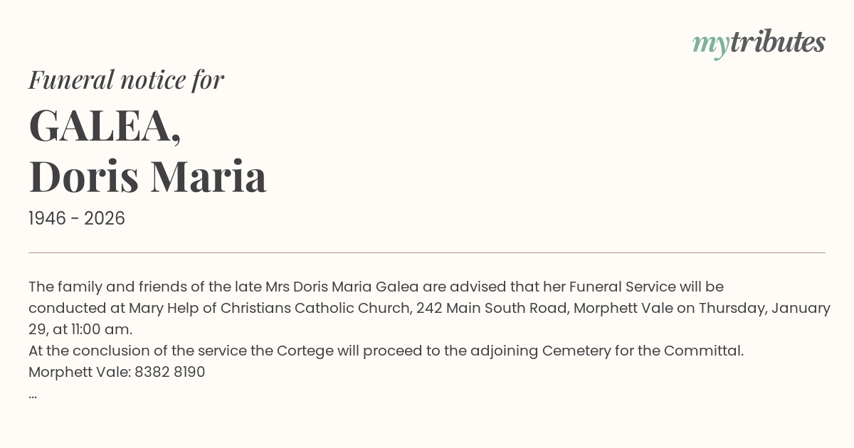Click the years "1946 - 2026"

pos(77,219)
